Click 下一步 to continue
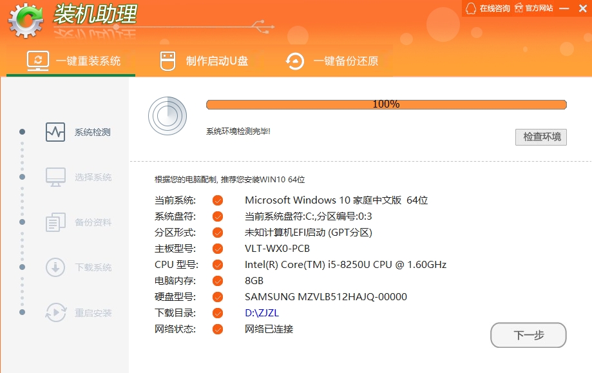The height and width of the screenshot is (373, 592). (x=528, y=335)
